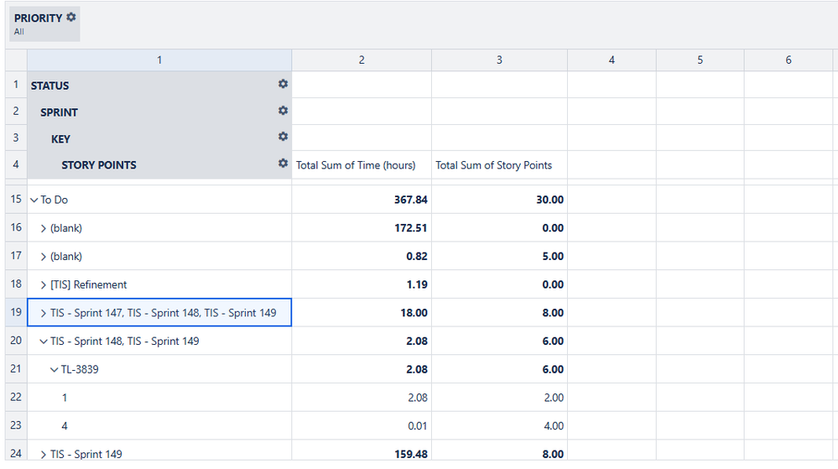The image size is (838, 469).
Task: Select column header 5
Action: [700, 60]
